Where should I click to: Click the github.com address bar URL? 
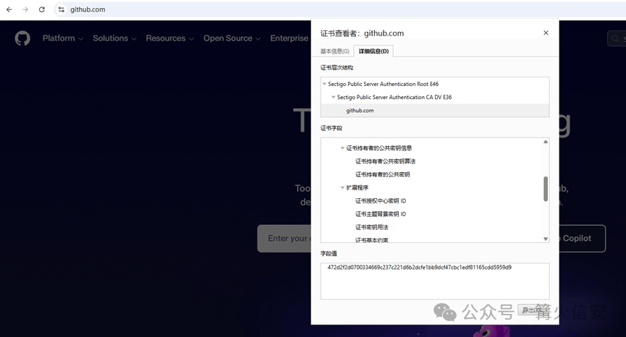click(88, 9)
